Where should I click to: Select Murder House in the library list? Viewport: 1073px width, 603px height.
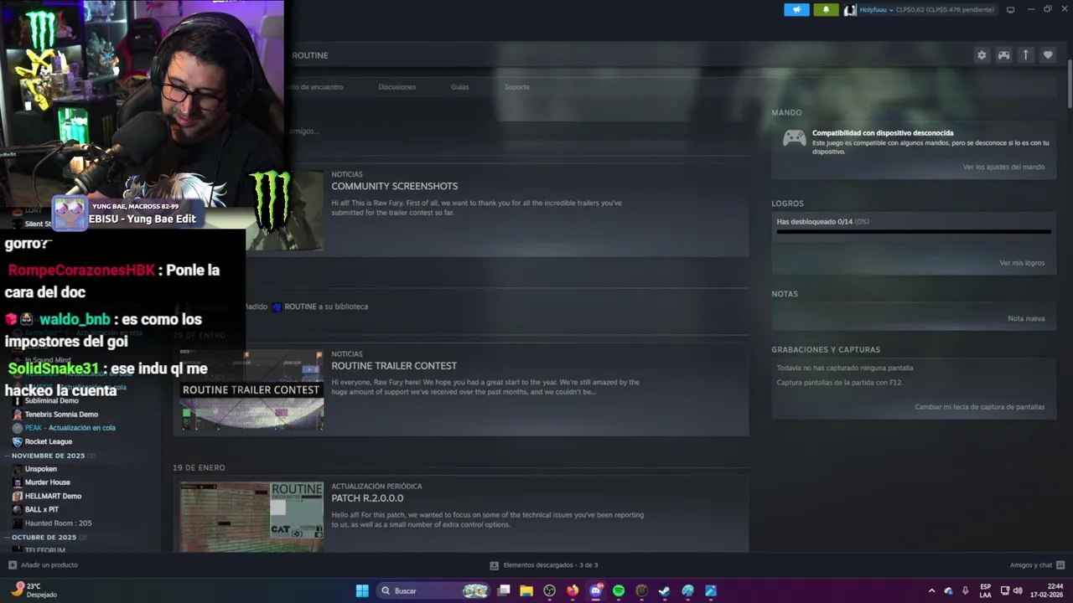48,482
